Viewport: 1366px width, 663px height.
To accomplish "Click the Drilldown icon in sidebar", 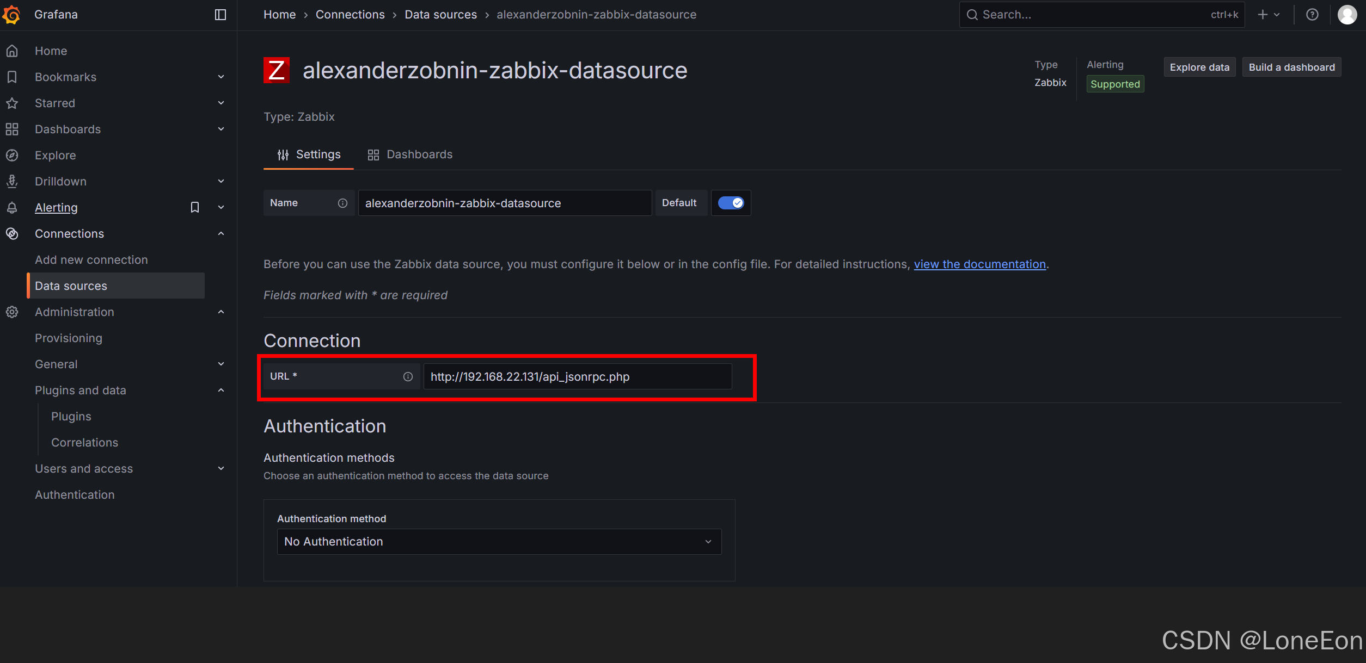I will 12,181.
